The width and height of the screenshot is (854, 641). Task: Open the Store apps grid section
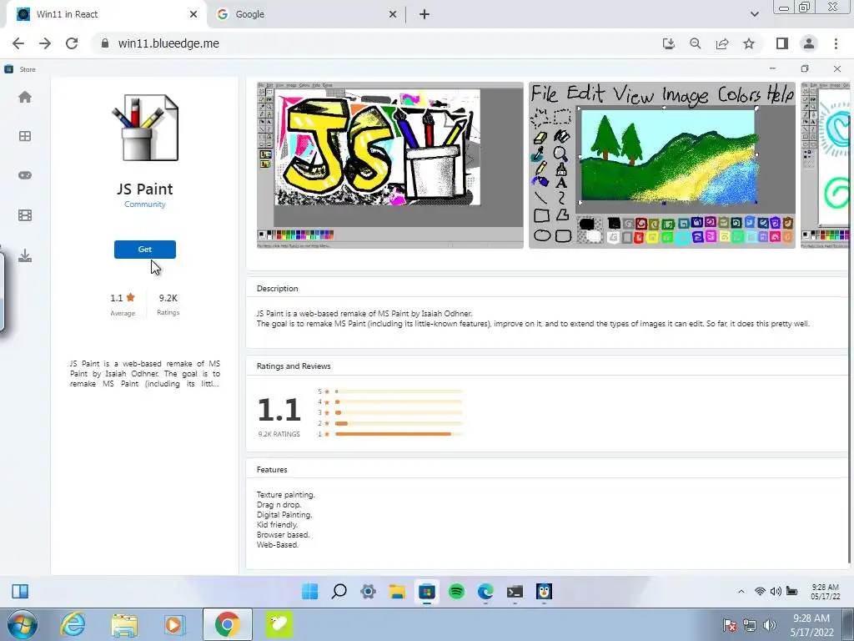[x=24, y=136]
